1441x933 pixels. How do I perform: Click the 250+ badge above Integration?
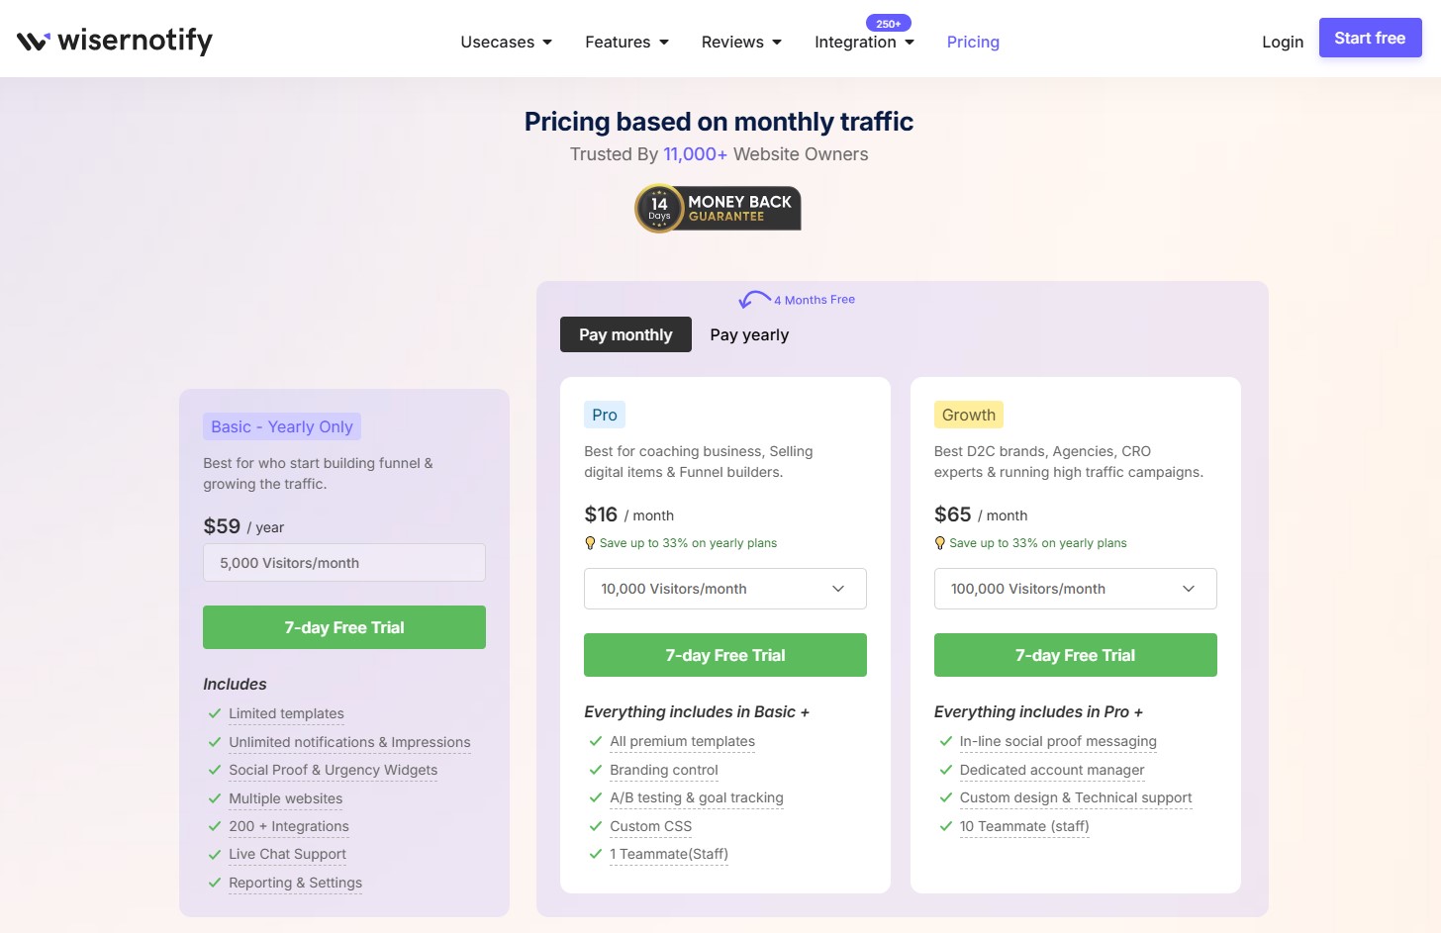tap(888, 22)
